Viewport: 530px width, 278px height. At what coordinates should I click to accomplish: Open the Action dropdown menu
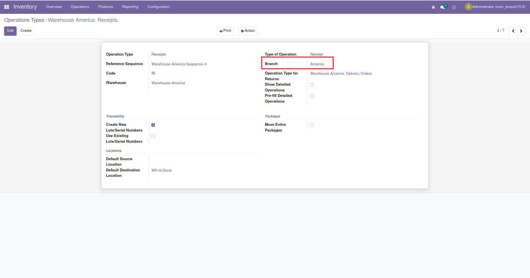coord(248,31)
